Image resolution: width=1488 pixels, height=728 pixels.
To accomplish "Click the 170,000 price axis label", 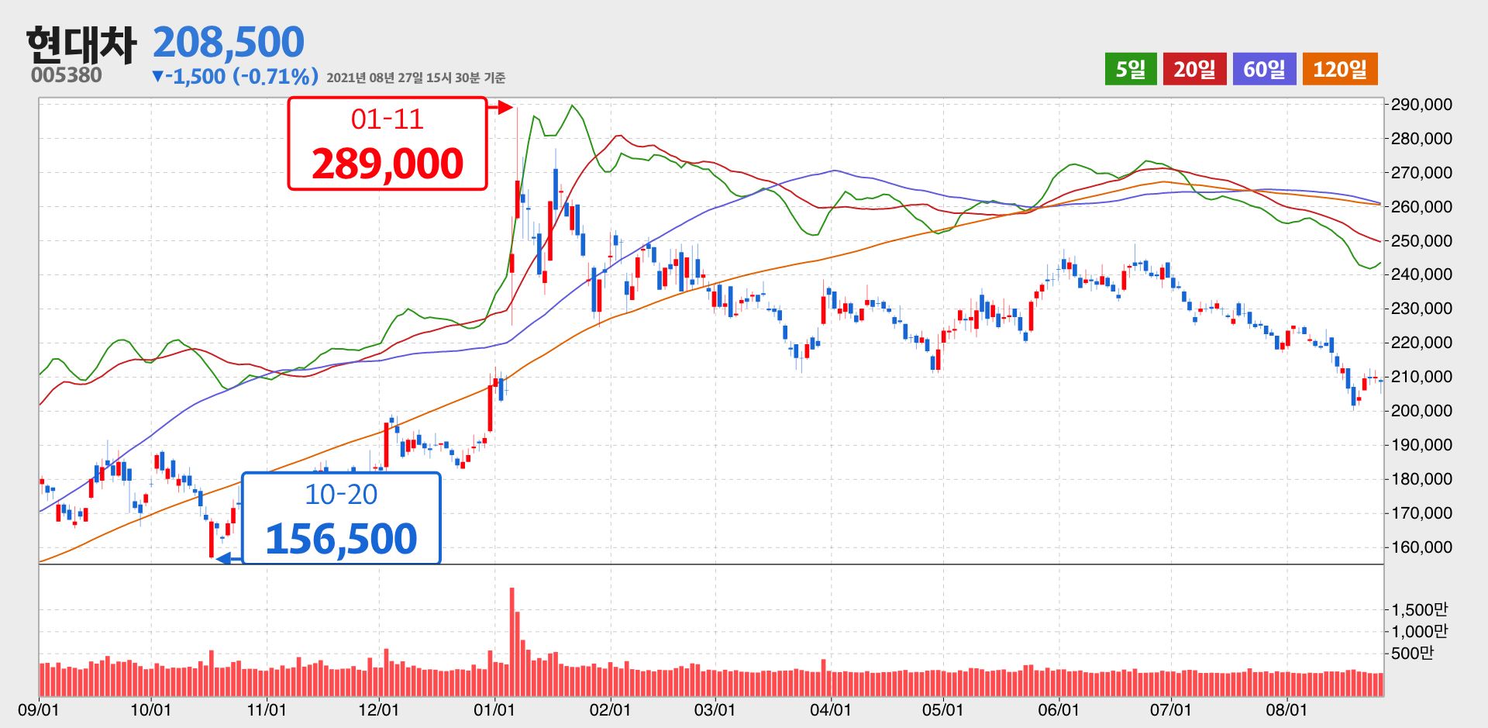I will pyautogui.click(x=1421, y=513).
